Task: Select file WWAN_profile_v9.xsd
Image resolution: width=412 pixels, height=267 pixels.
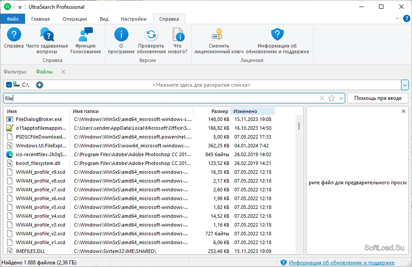Action: (40, 172)
